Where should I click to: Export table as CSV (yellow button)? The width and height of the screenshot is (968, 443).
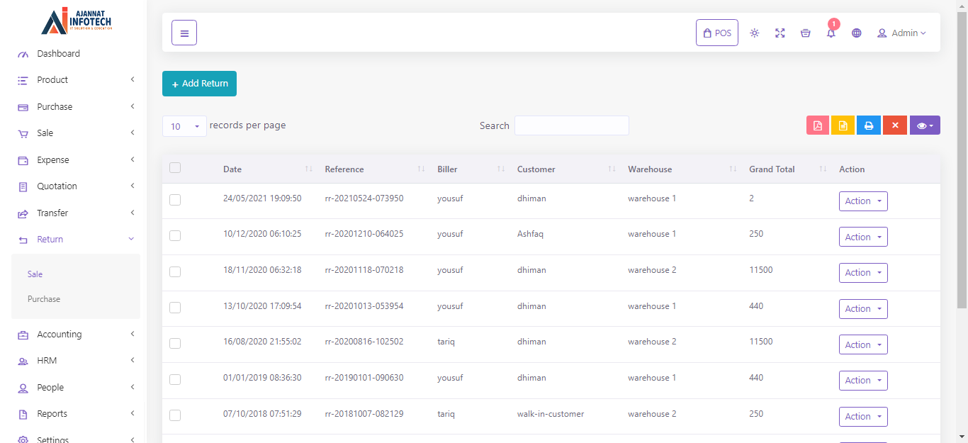tap(843, 125)
